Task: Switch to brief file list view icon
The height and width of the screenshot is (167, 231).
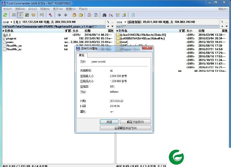Action: click(x=14, y=15)
